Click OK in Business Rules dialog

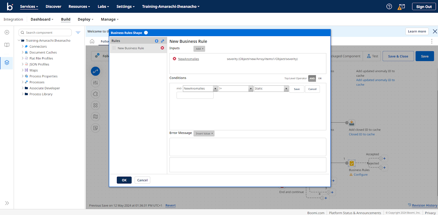[x=124, y=180]
